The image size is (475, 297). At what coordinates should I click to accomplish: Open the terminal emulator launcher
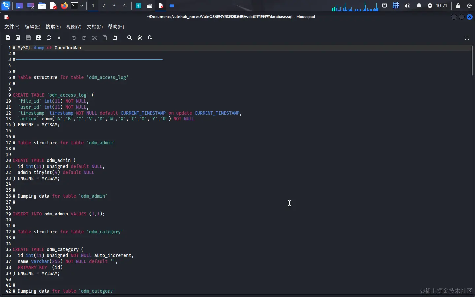(75, 6)
